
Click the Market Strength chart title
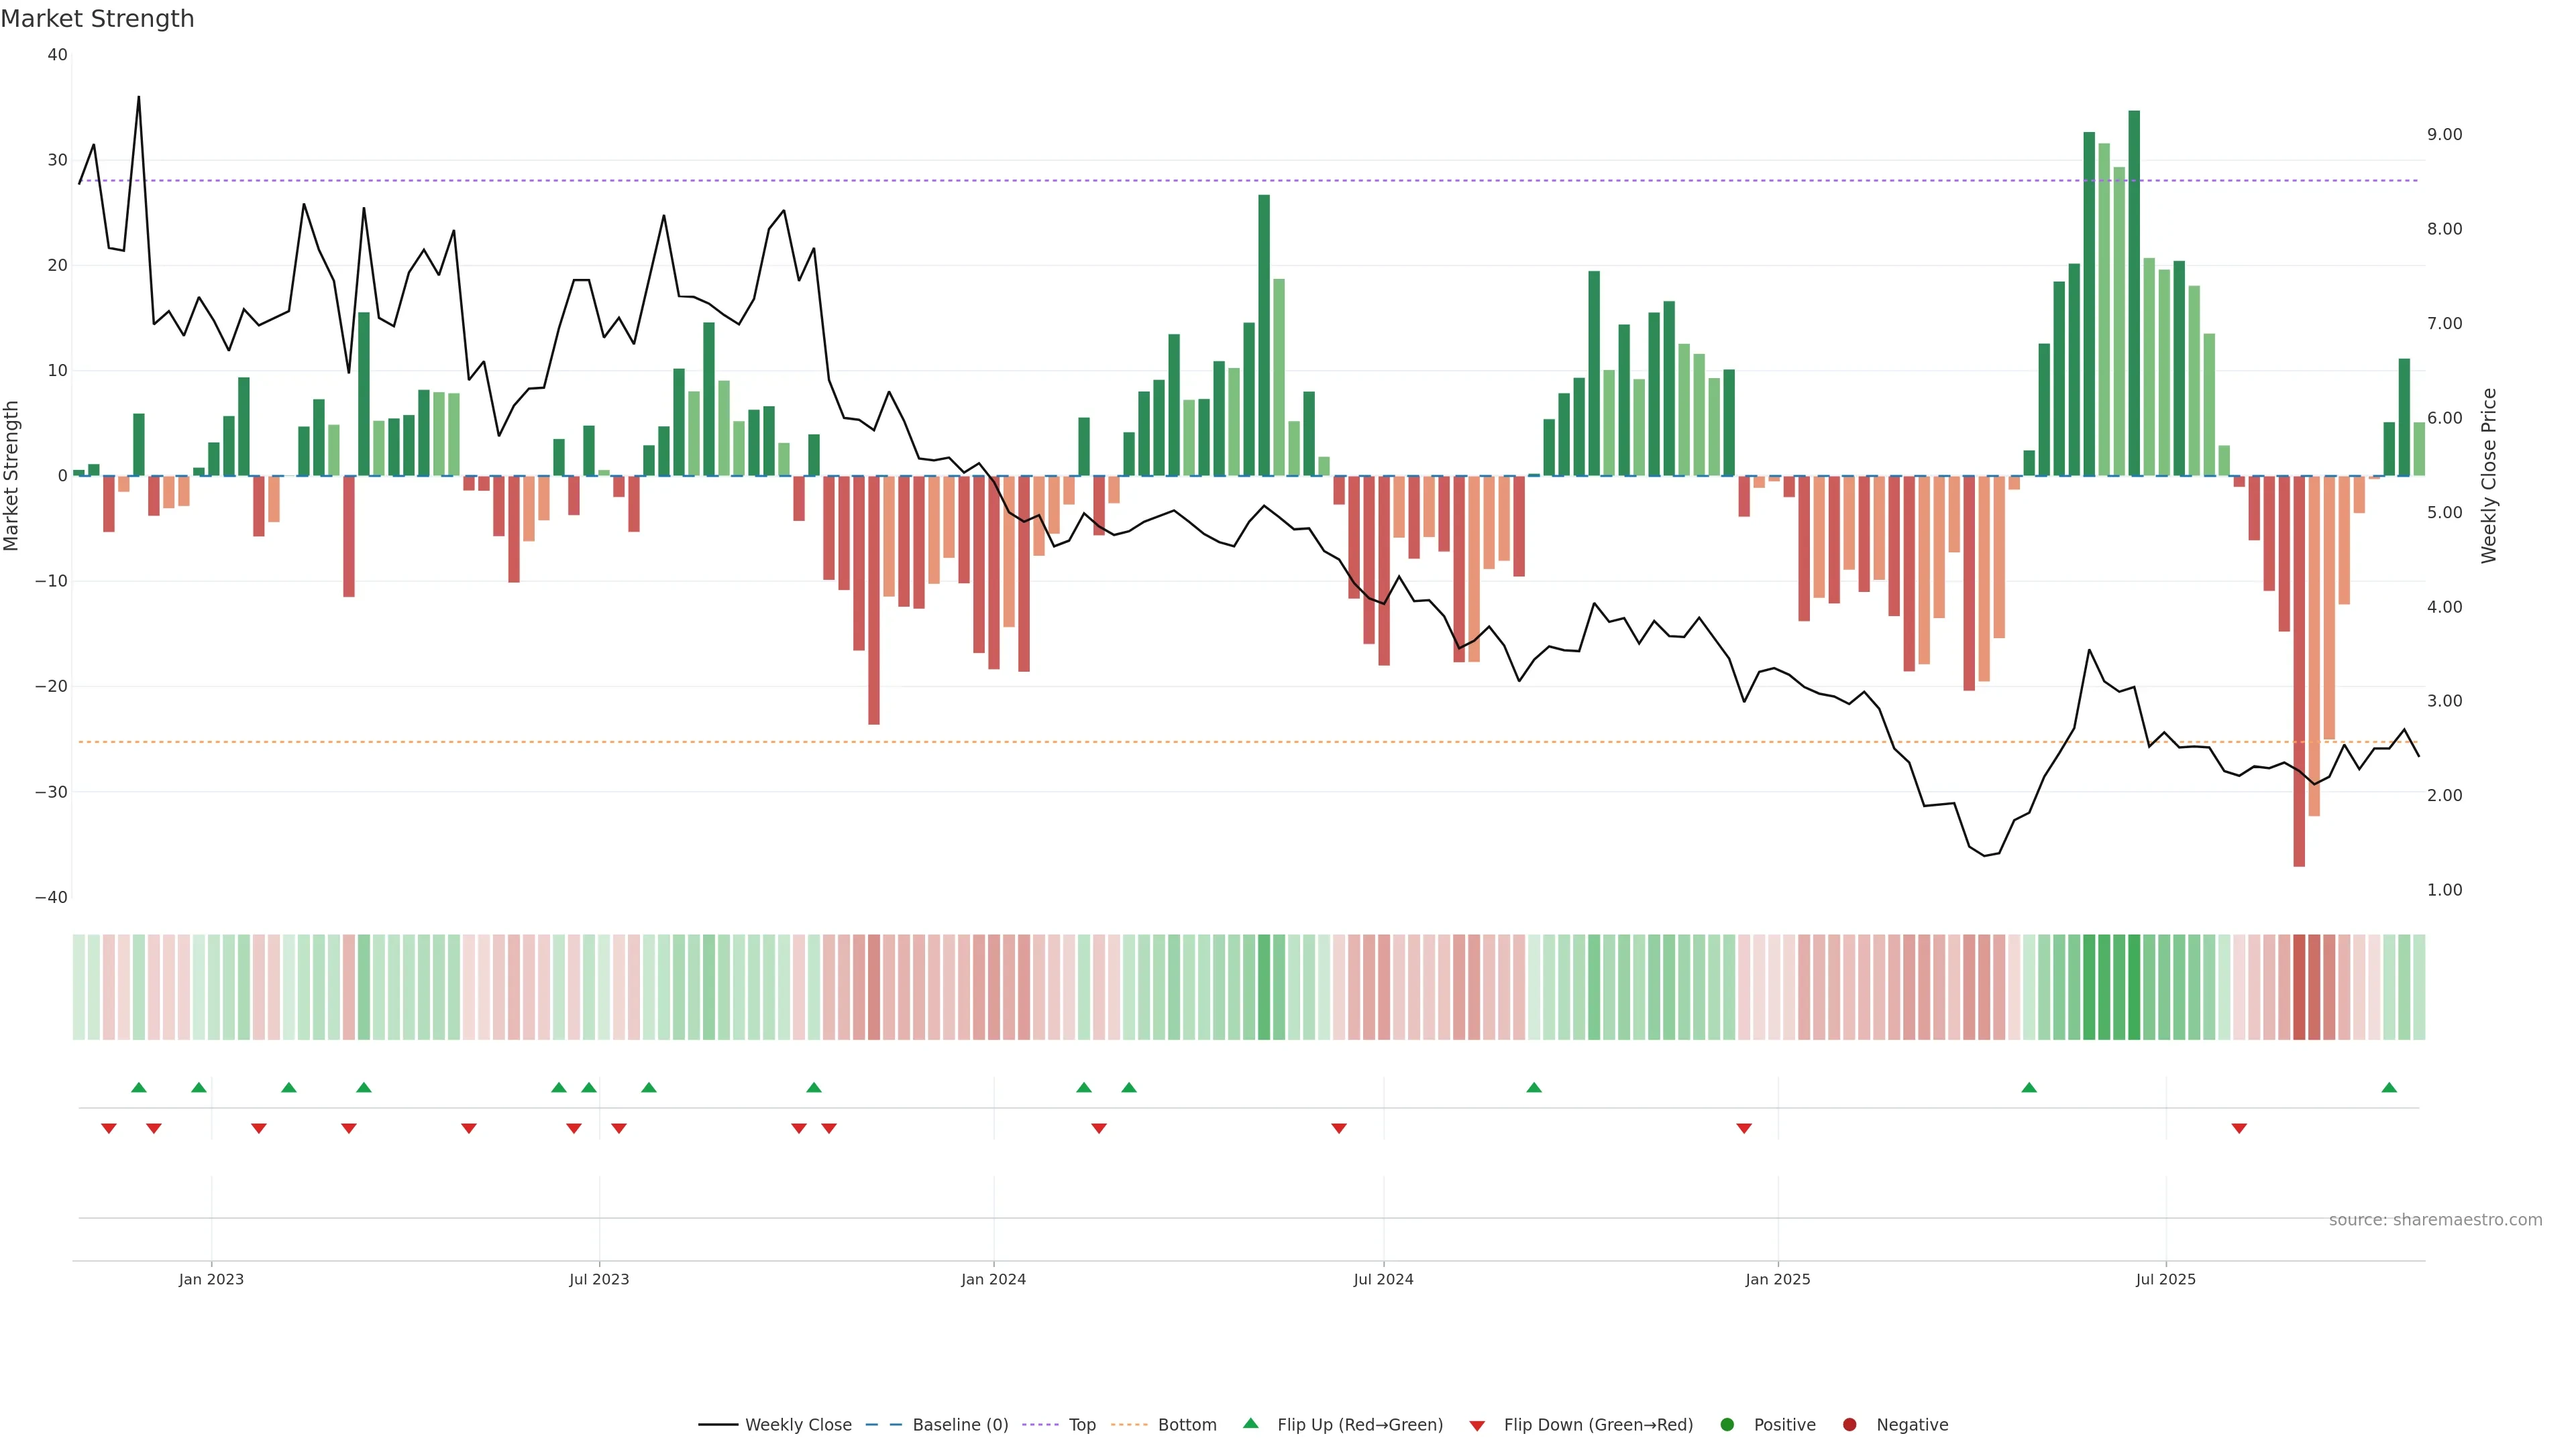(x=97, y=19)
